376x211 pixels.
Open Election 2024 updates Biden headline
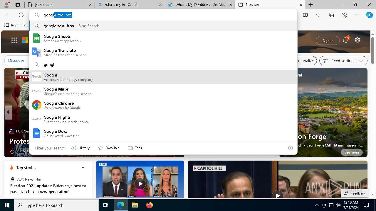click(48, 189)
